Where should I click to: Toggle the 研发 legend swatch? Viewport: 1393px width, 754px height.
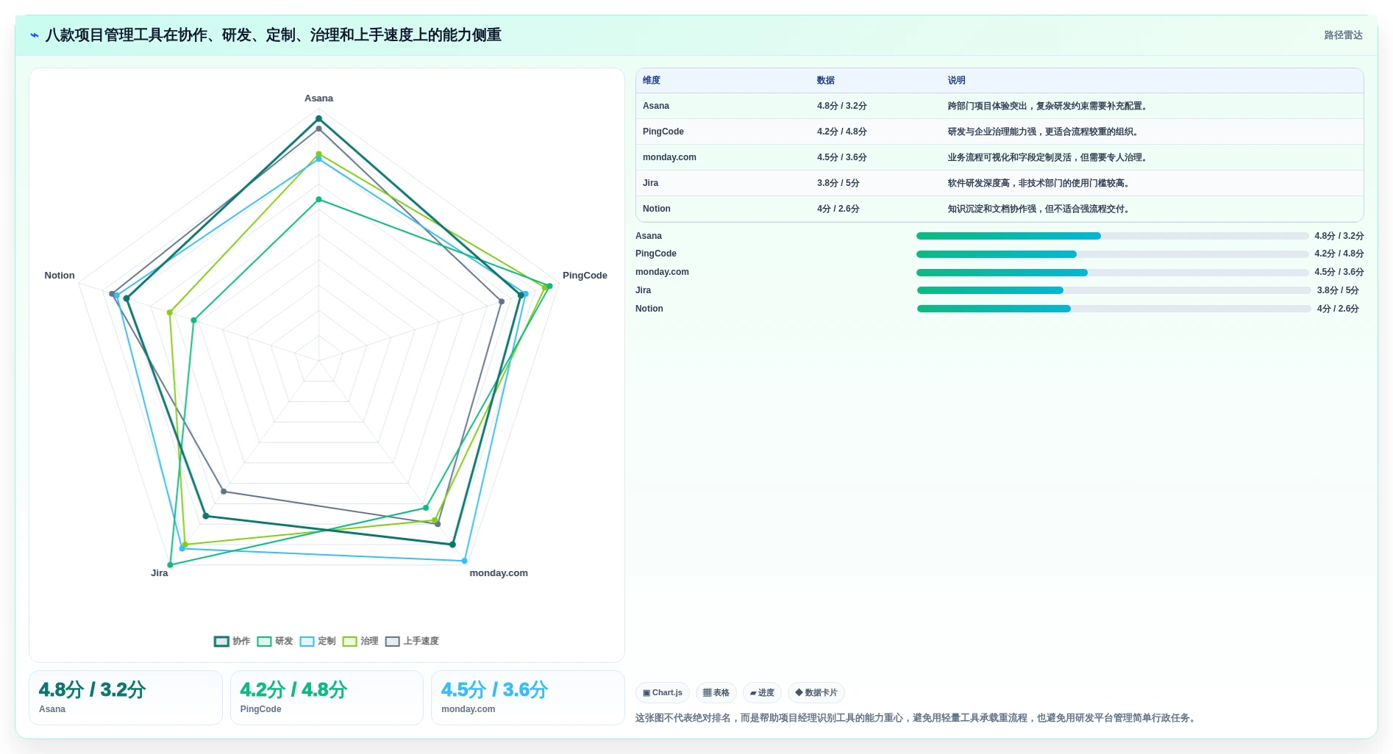tap(264, 641)
